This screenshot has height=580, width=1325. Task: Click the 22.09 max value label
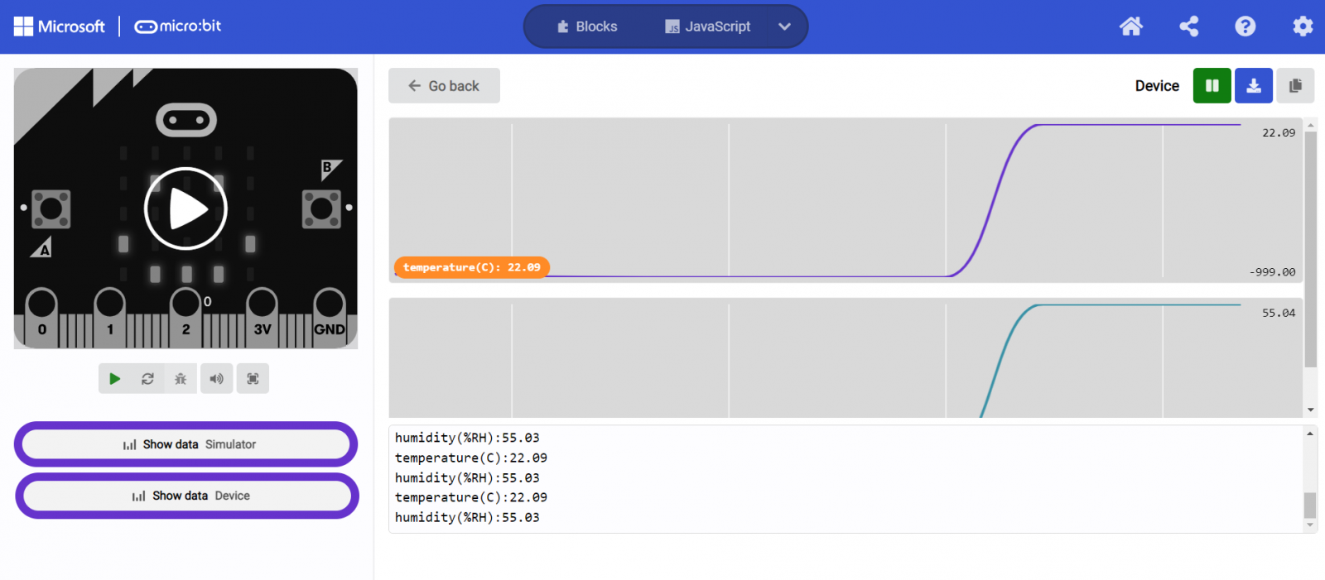point(1279,133)
